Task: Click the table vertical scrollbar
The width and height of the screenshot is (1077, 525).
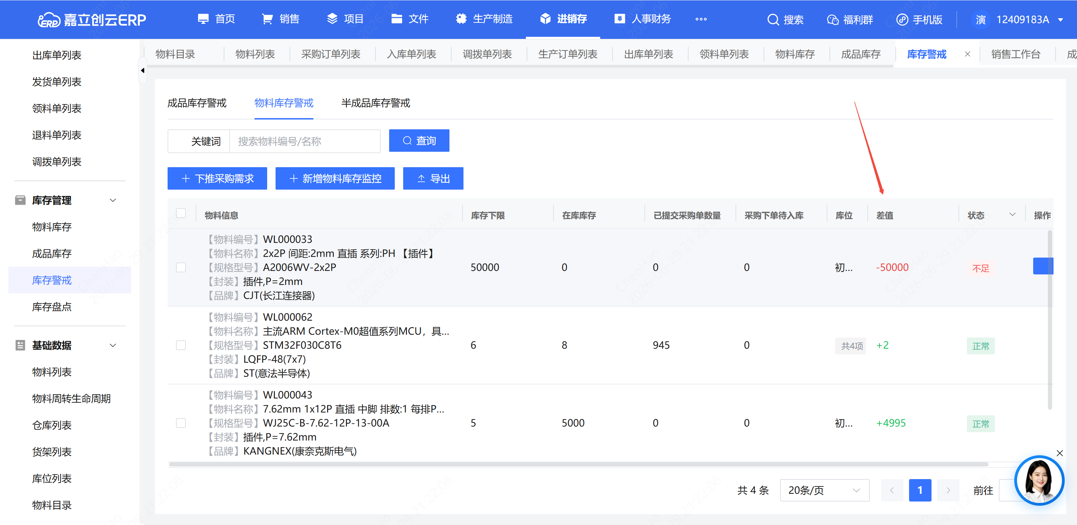Action: pos(1050,320)
